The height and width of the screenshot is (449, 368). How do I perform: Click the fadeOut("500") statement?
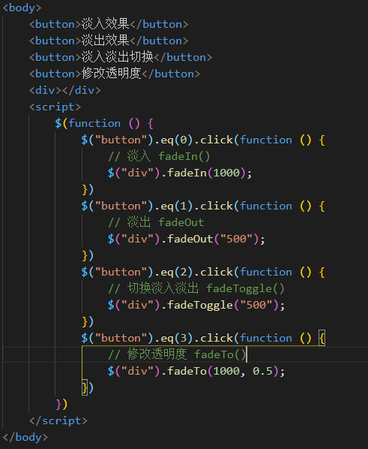coord(187,239)
